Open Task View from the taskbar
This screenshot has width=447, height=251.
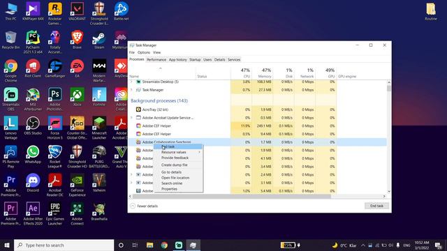[x=135, y=245]
